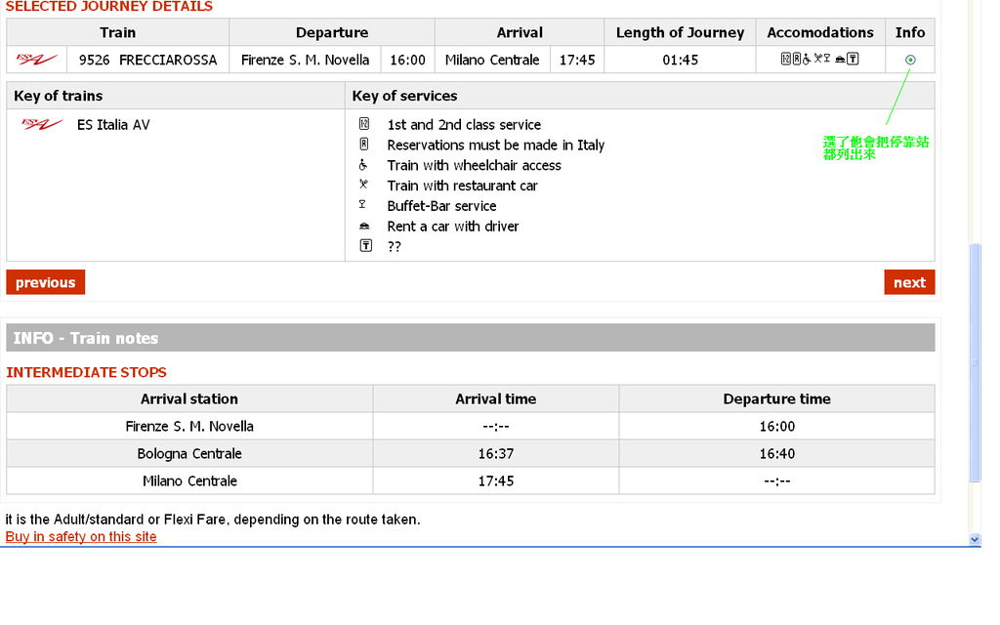The height and width of the screenshot is (625, 1000).
Task: Click the 9526 FRECCIAROSSA train name cell
Action: (147, 60)
